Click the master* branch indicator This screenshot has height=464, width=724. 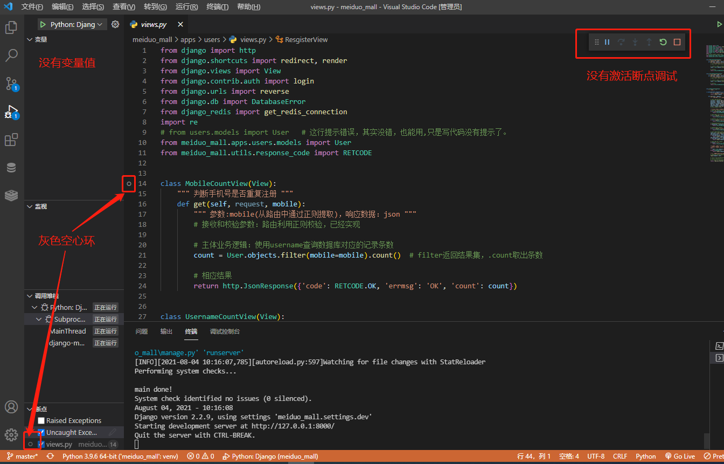pyautogui.click(x=23, y=456)
